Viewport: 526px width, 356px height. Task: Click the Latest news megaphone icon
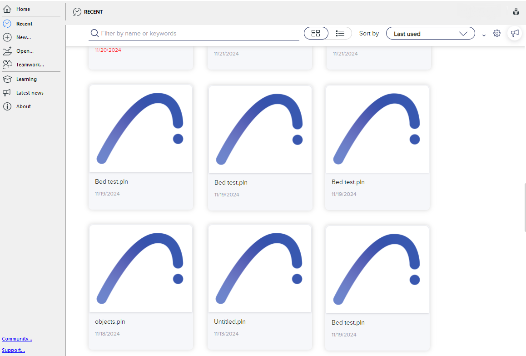coord(7,93)
